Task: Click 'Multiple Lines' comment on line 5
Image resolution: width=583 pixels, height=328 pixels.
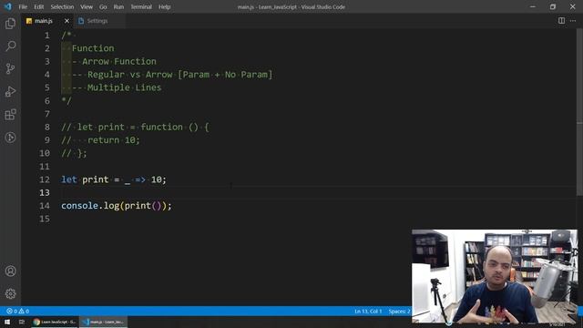Action: (124, 87)
